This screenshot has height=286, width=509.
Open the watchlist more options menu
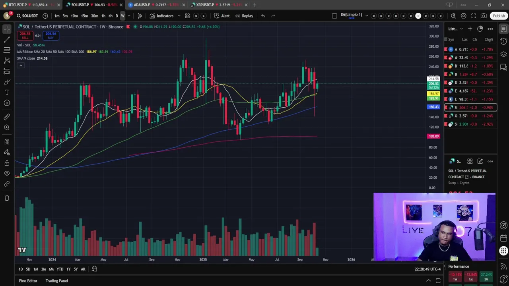click(490, 29)
